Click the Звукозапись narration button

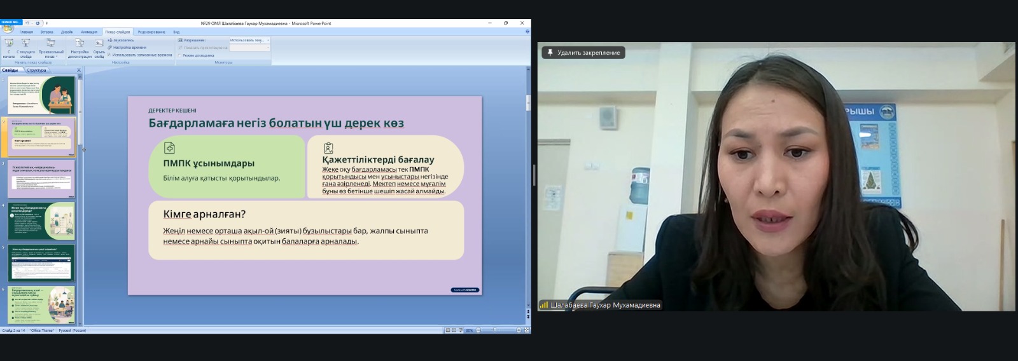pos(121,40)
